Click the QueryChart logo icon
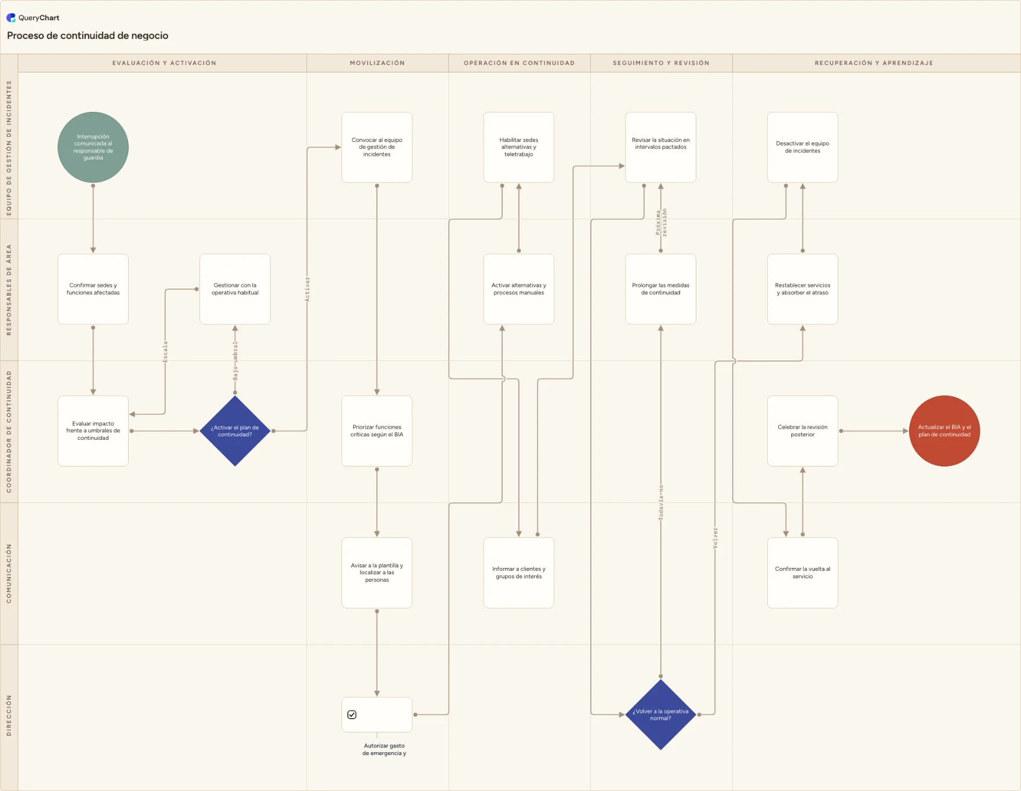Viewport: 1021px width, 791px height. tap(11, 17)
